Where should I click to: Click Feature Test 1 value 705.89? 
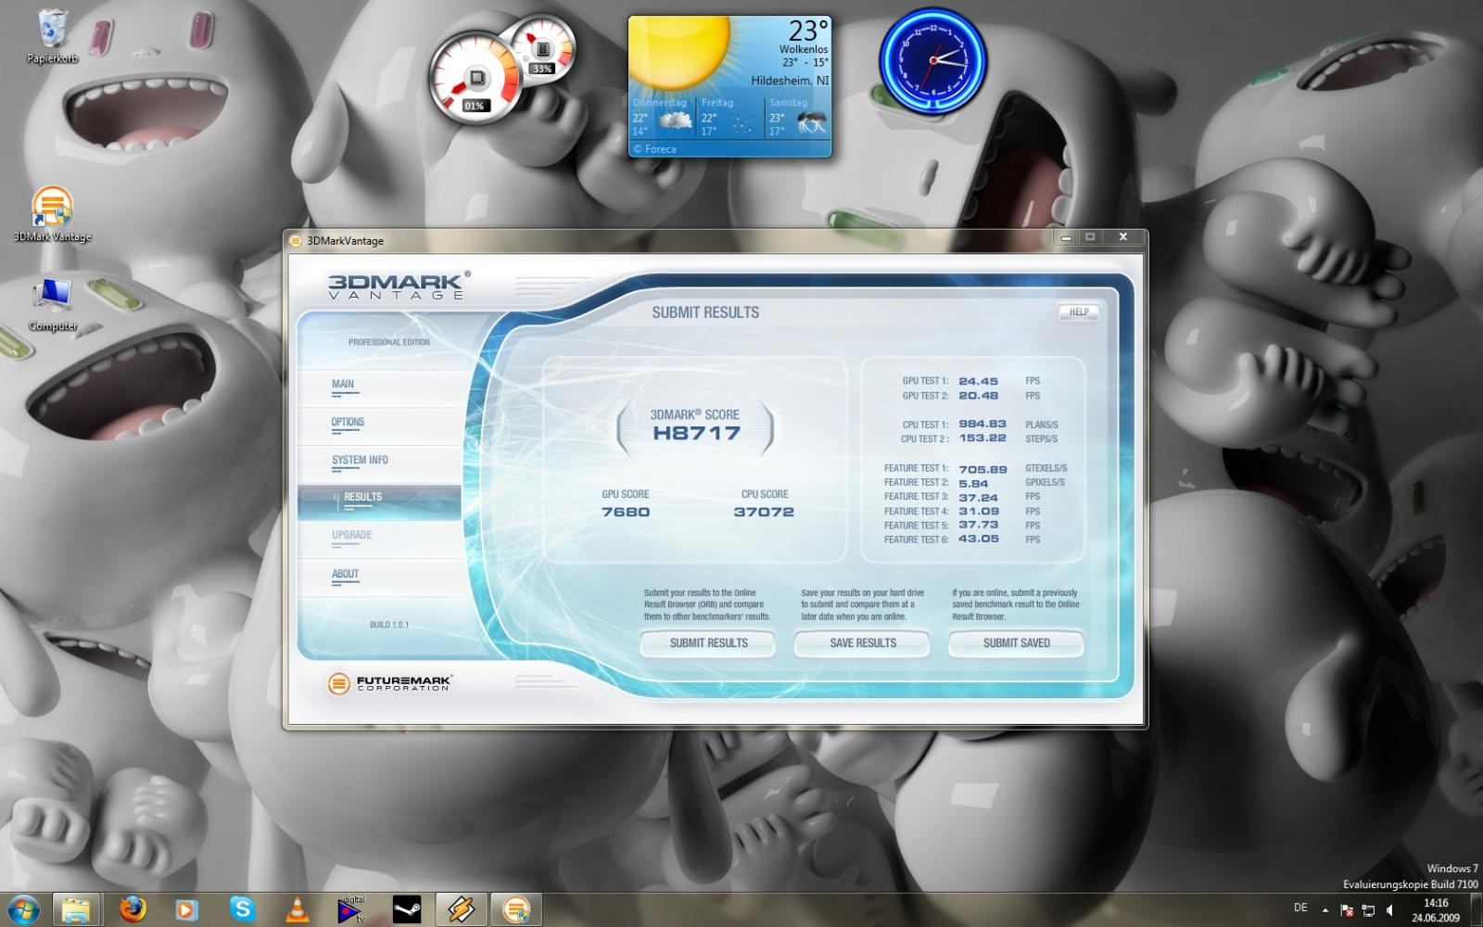pyautogui.click(x=982, y=469)
